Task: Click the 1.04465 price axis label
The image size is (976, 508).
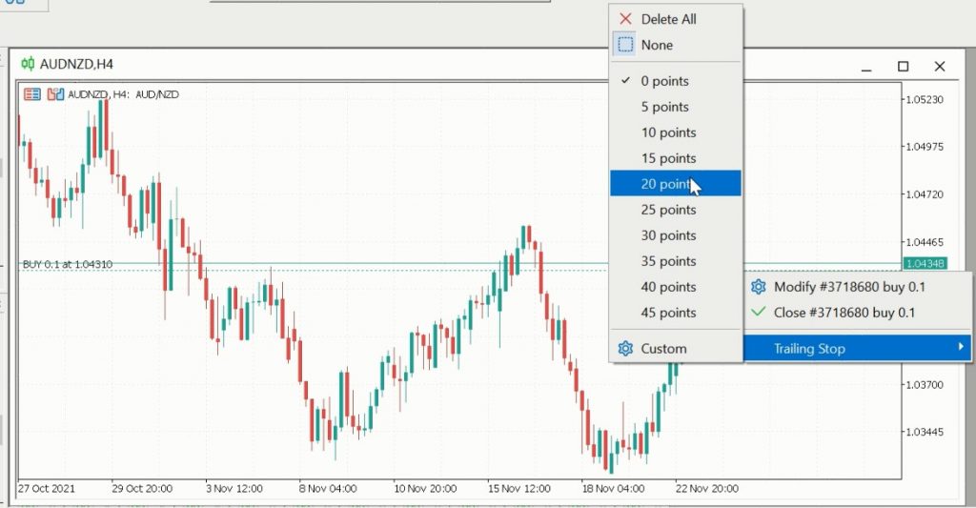Action: [925, 242]
